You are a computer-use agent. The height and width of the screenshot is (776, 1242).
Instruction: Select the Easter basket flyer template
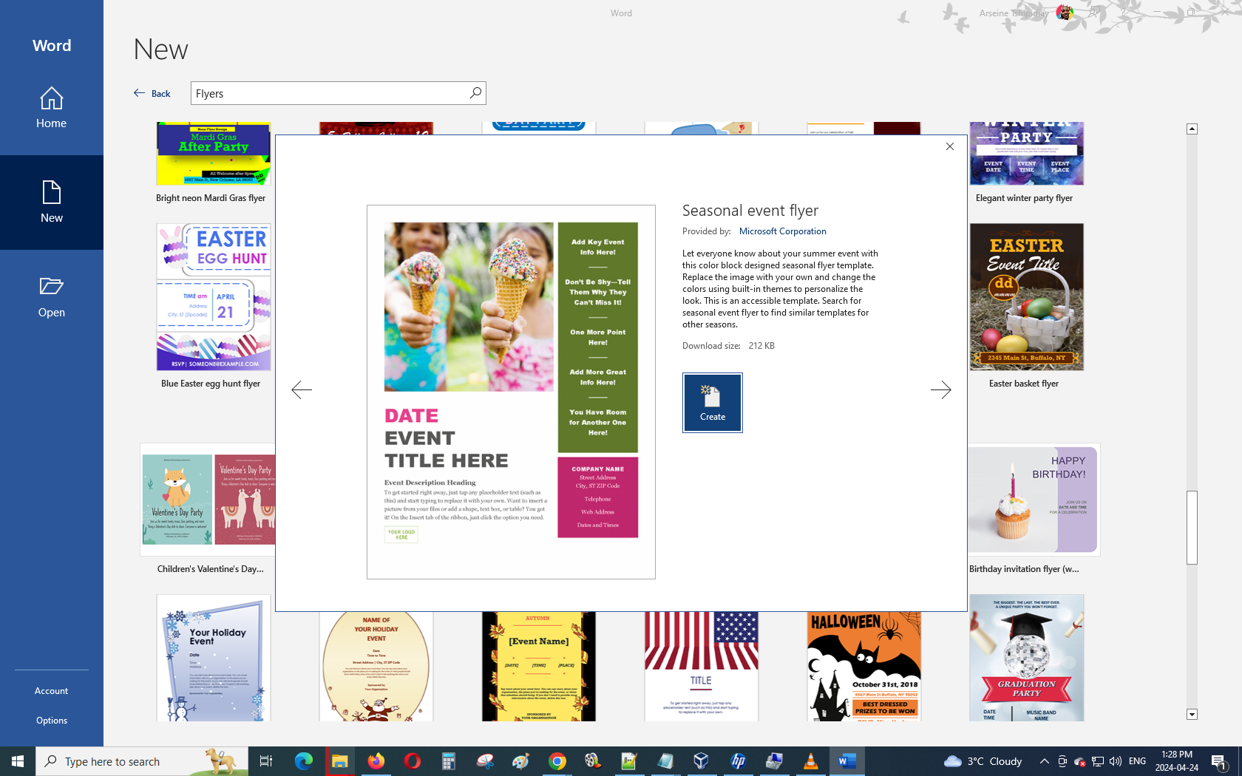[x=1026, y=297]
